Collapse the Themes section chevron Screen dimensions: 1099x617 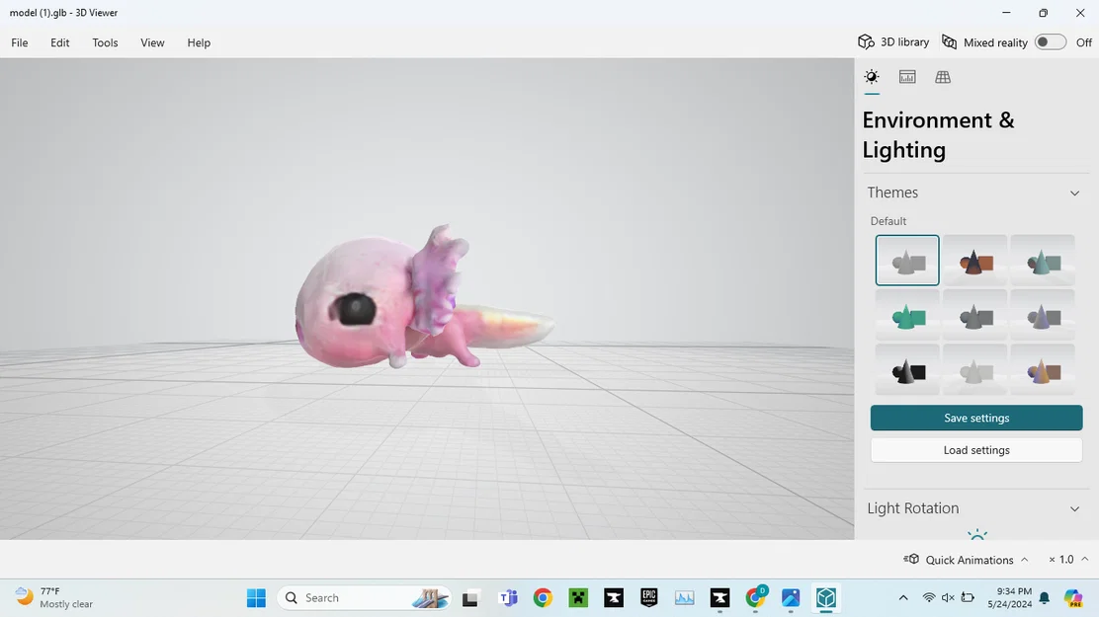click(1074, 193)
